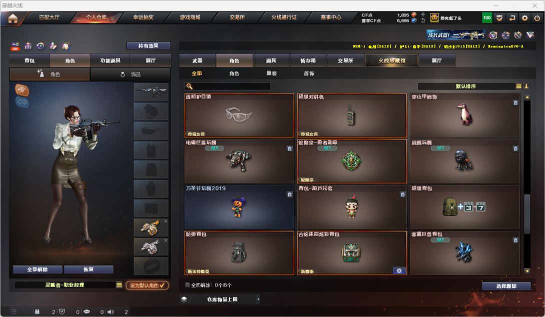545x317 pixels.
Task: Click the 选择删除 button
Action: pos(506,286)
